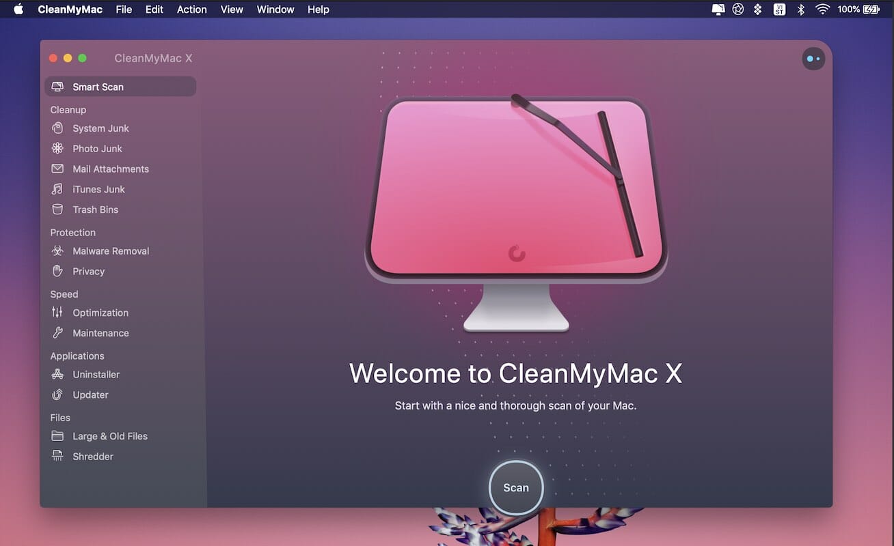The height and width of the screenshot is (546, 894).
Task: Click the Dropbox menu bar icon
Action: tap(757, 10)
